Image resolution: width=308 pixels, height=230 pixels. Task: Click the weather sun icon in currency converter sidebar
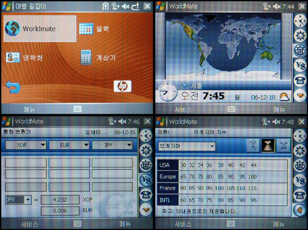[x=146, y=150]
